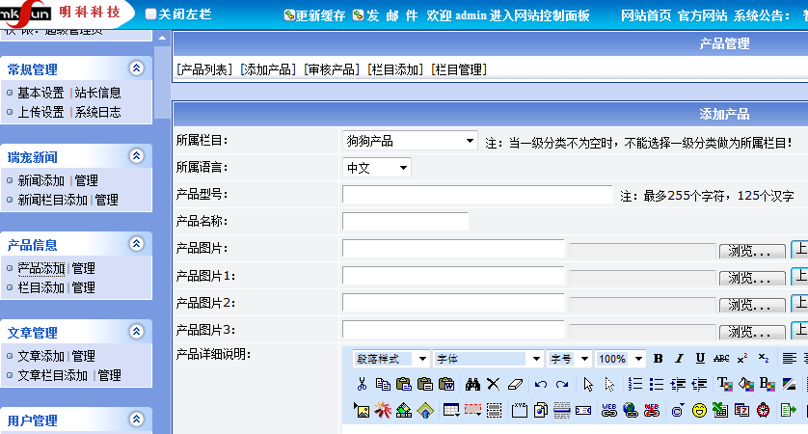This screenshot has height=434, width=808.
Task: Click the Insert Excel sheet icon
Action: (720, 410)
